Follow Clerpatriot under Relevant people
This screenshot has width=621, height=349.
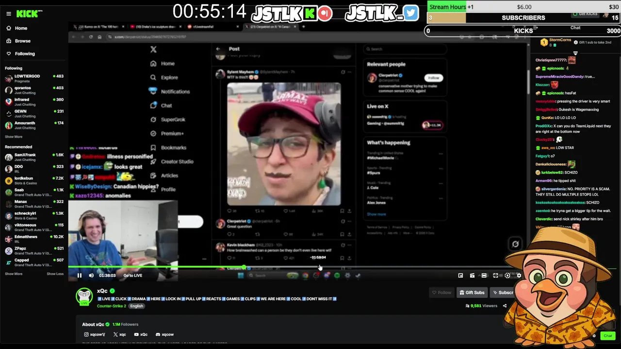pyautogui.click(x=433, y=78)
